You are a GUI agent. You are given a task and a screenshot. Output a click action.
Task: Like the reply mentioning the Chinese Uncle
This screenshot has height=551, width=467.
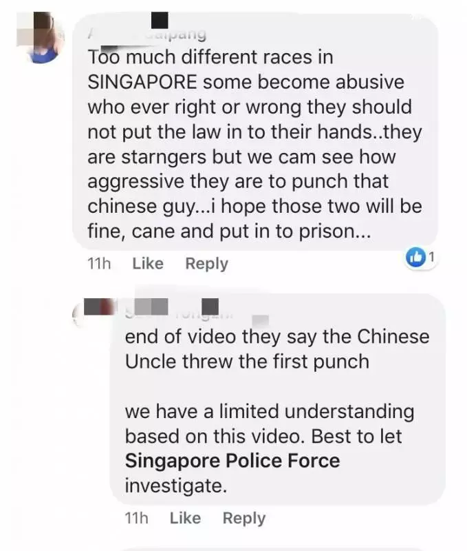point(185,518)
